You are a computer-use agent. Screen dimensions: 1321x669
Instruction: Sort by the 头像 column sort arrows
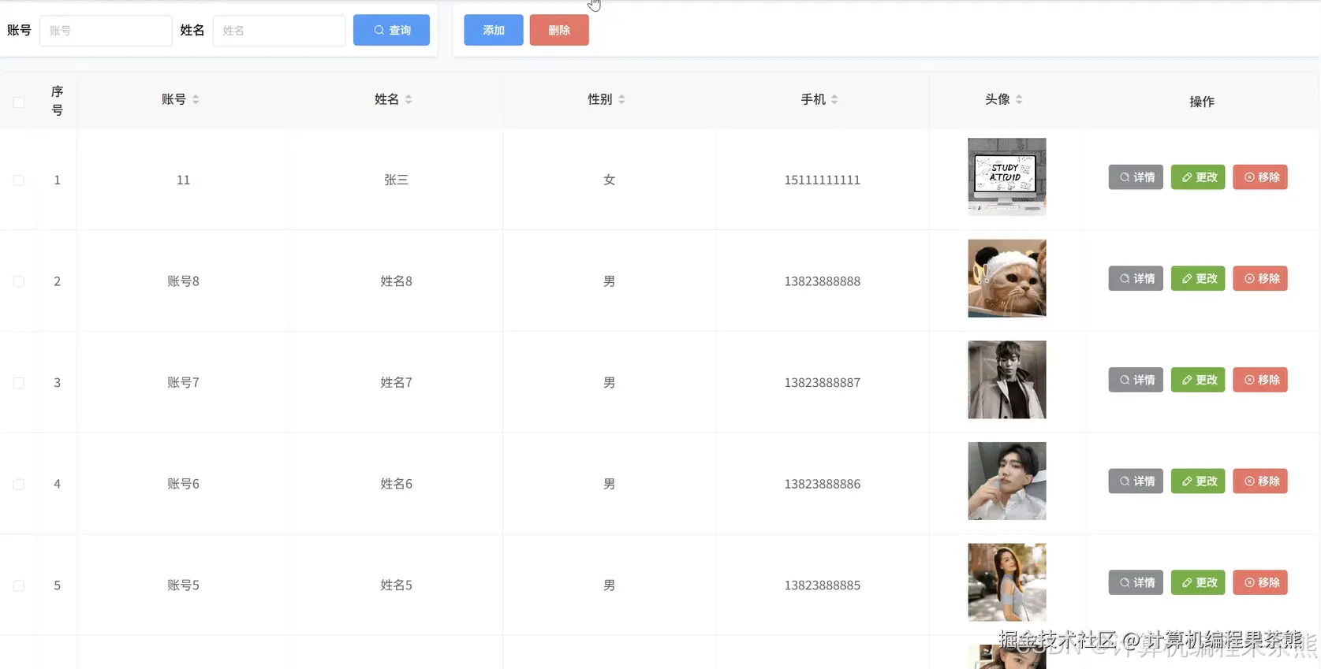[1019, 99]
